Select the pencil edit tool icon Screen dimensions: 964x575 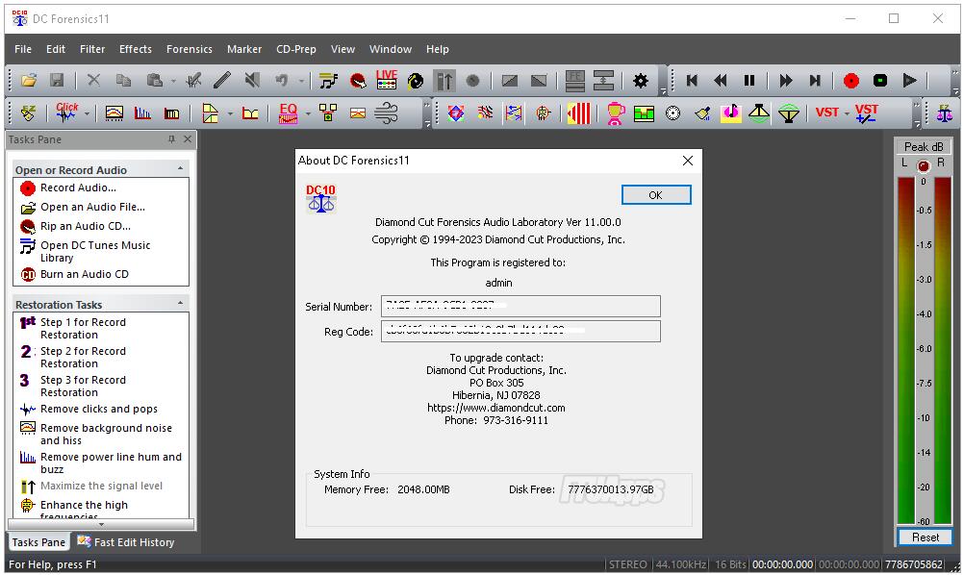point(222,81)
